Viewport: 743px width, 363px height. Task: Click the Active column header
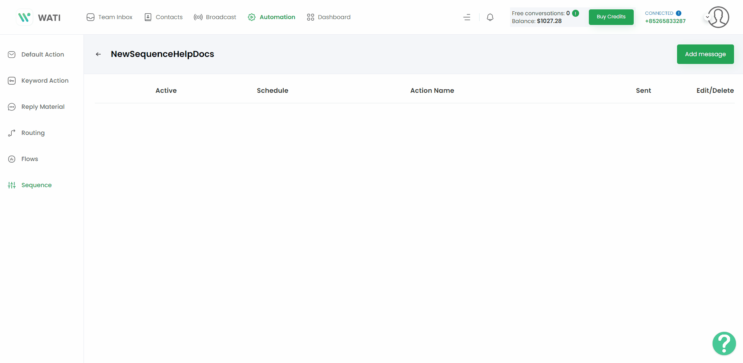[x=166, y=90]
